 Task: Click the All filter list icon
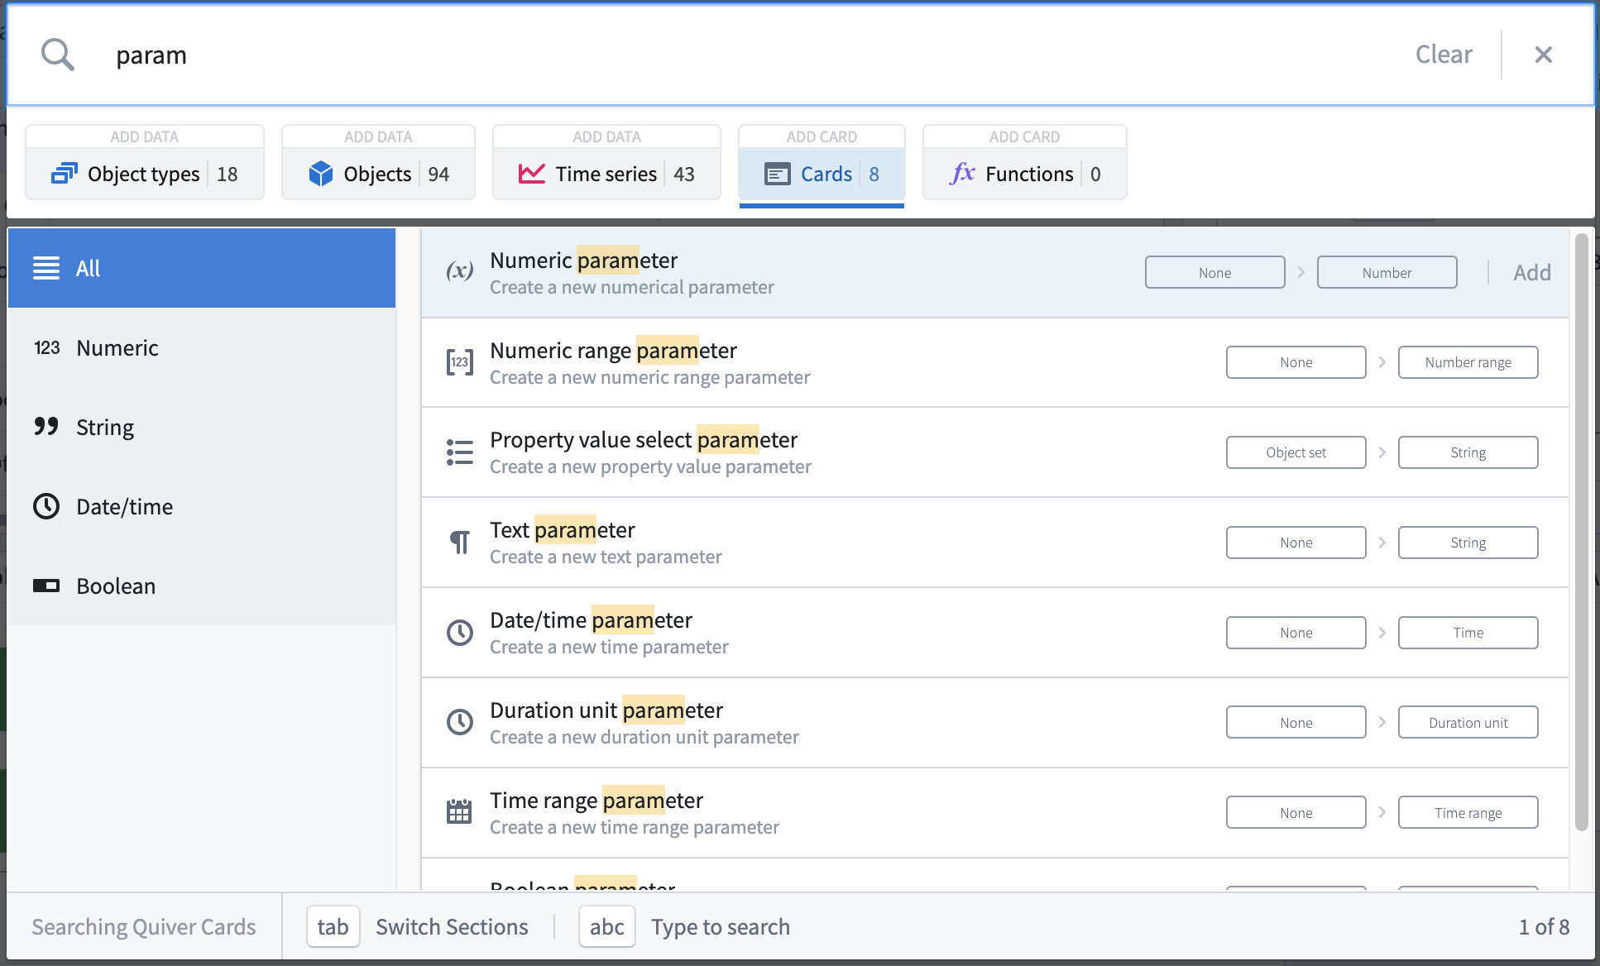pos(46,268)
